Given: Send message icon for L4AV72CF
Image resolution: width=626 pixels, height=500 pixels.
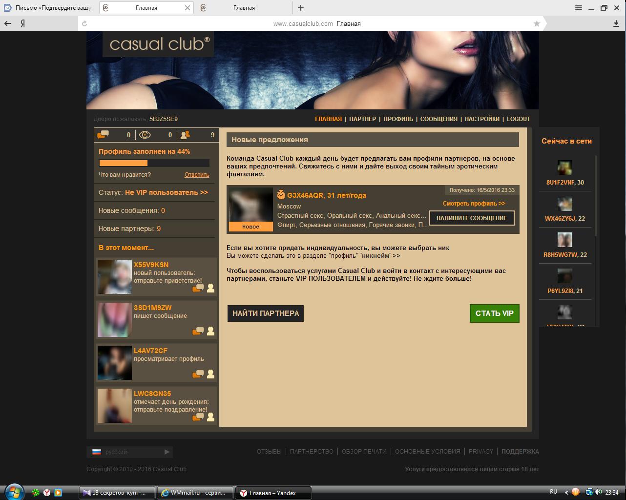Looking at the screenshot, I should pyautogui.click(x=198, y=374).
